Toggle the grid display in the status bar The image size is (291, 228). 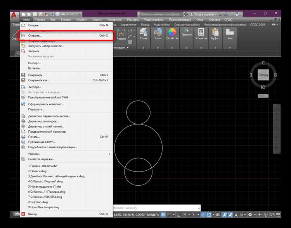click(164, 214)
